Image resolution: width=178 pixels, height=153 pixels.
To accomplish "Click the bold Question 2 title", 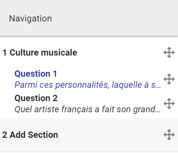I will coord(36,98).
